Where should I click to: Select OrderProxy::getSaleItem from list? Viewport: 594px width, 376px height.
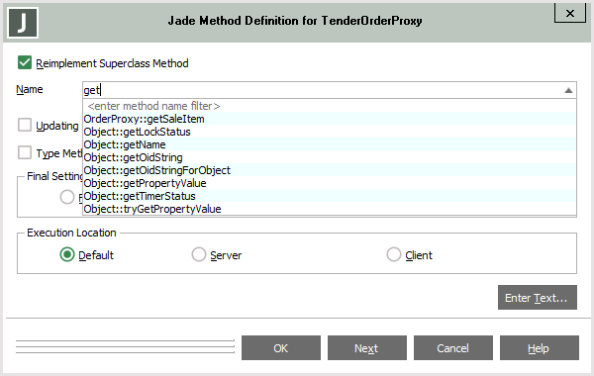point(330,119)
